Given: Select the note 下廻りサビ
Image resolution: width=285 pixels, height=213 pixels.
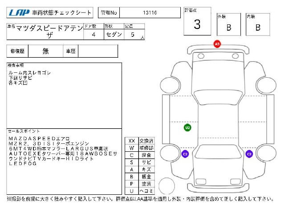Looking at the screenshot, I should point(20,78).
